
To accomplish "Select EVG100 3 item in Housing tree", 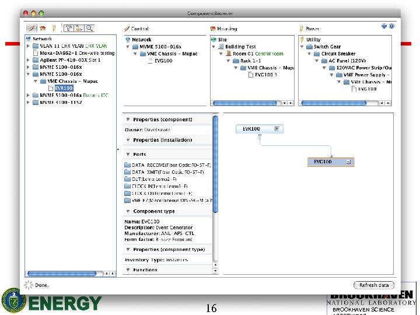I will pyautogui.click(x=266, y=75).
